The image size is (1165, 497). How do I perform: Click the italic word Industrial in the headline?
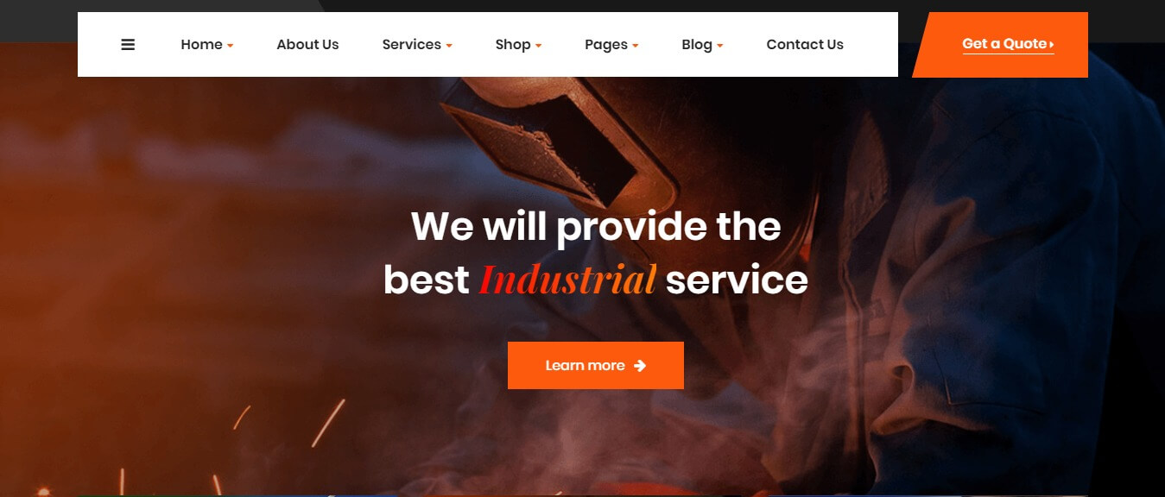(x=567, y=280)
